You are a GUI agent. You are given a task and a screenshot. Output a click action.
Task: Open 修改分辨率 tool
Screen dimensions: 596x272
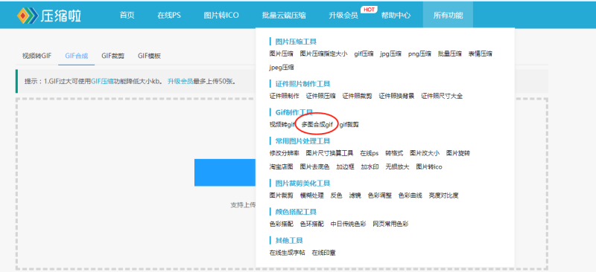click(x=285, y=153)
